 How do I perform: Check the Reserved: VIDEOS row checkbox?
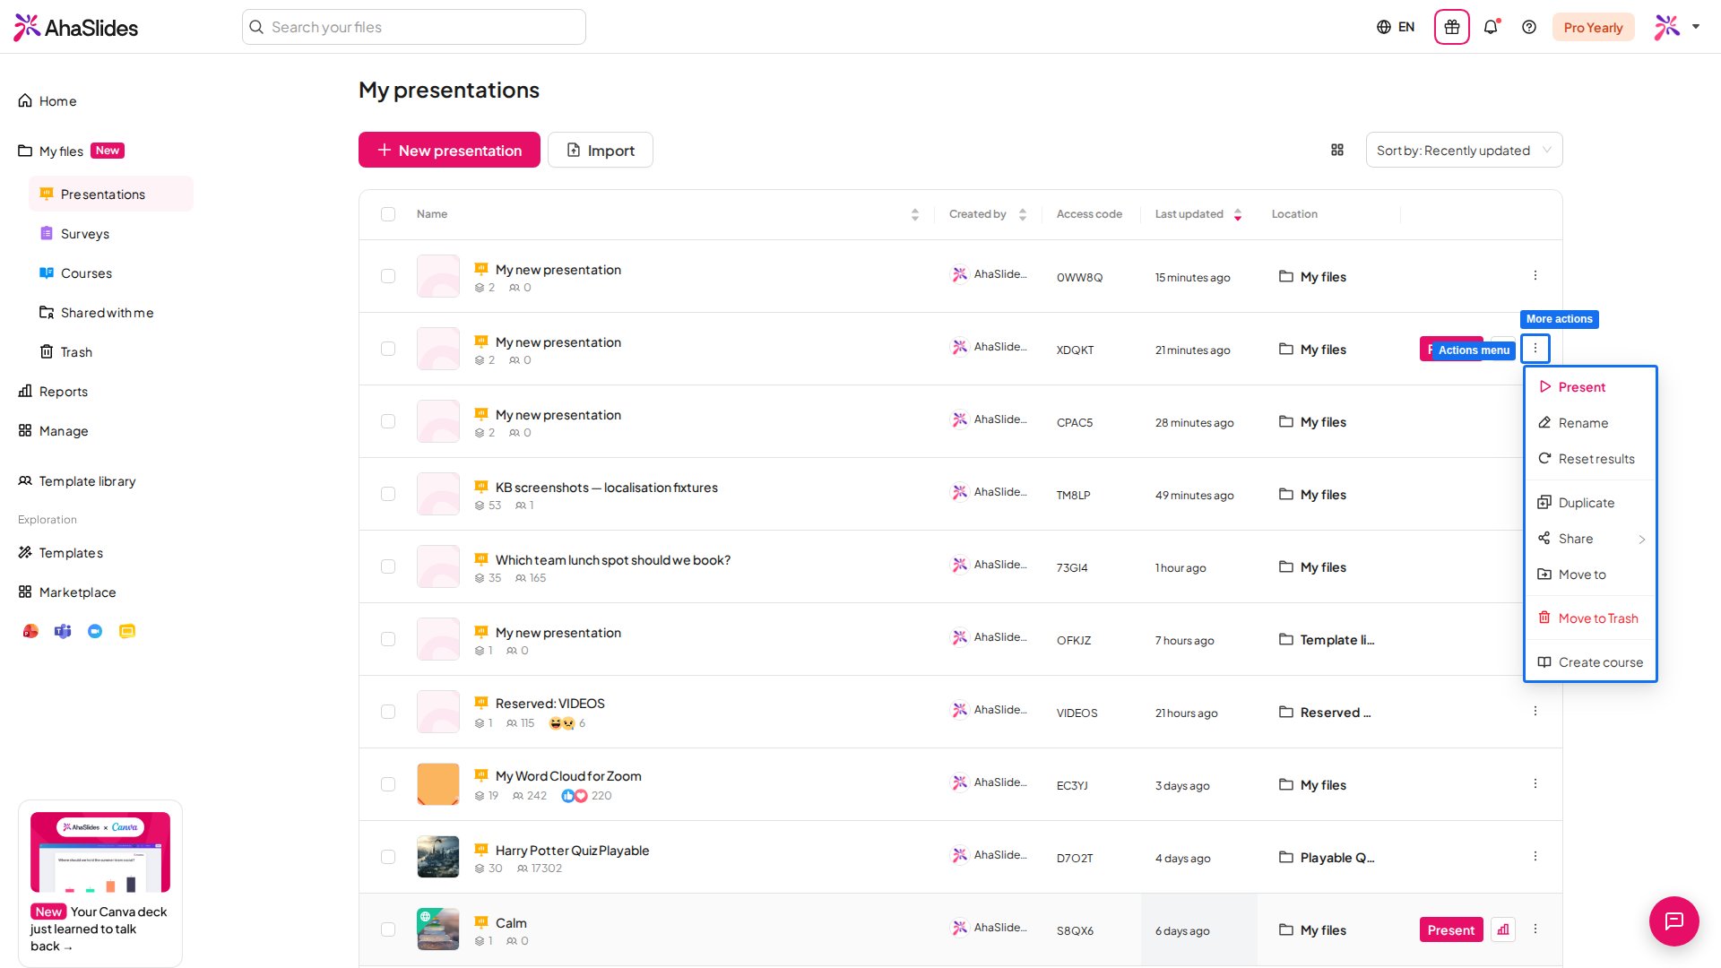388,712
